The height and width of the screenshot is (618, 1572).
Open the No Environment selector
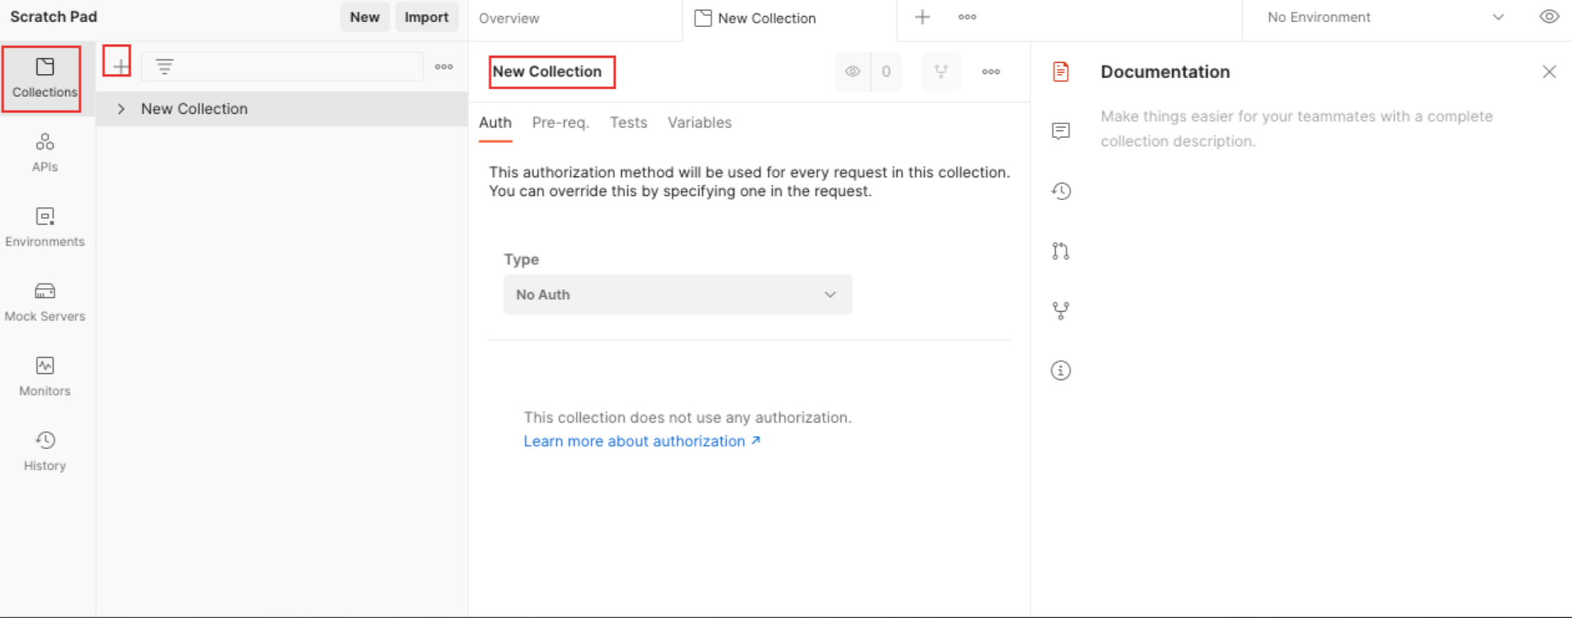pos(1384,17)
